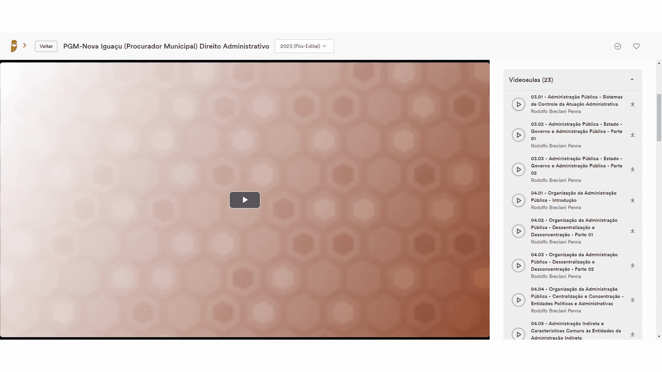Open lesson title 04.04 - Organização da Administração
The width and height of the screenshot is (662, 372).
coord(577,296)
